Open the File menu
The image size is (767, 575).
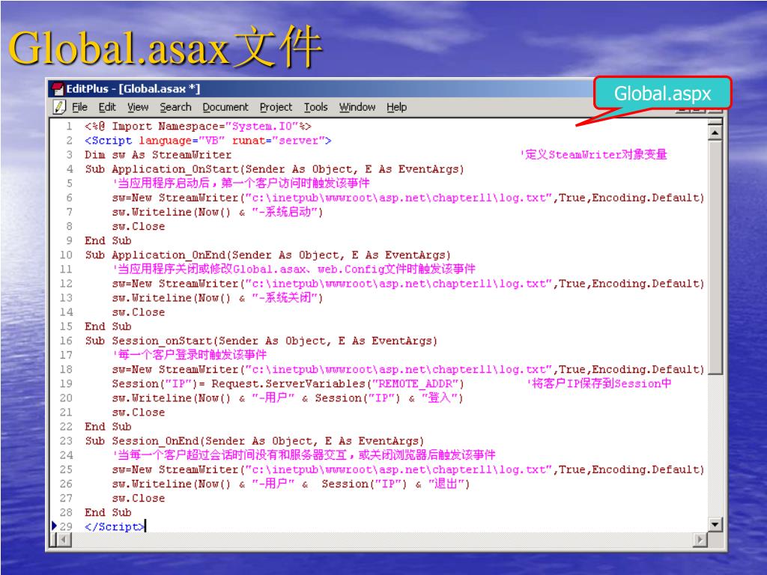79,107
